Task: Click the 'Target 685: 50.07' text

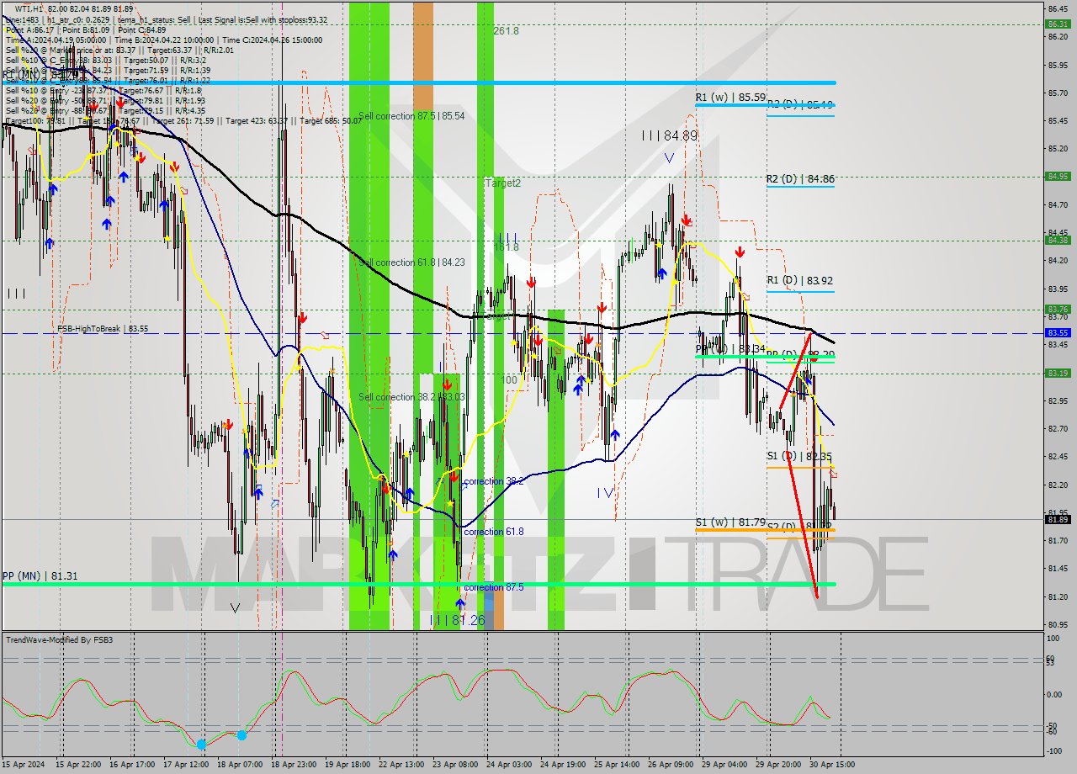Action: pyautogui.click(x=331, y=120)
